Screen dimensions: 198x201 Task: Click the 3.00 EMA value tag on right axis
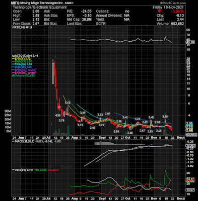pos(189,123)
